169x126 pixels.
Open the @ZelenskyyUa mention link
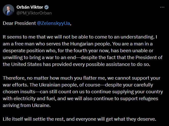click(53, 23)
